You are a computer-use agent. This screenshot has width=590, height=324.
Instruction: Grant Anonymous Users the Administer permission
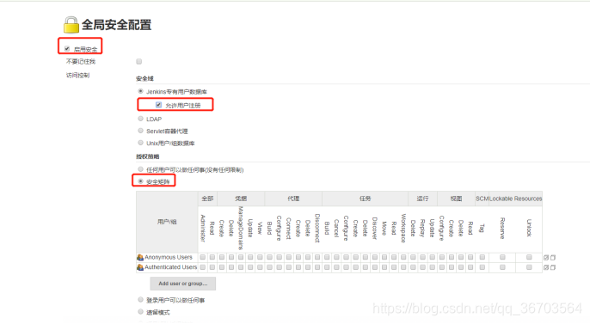click(x=203, y=258)
